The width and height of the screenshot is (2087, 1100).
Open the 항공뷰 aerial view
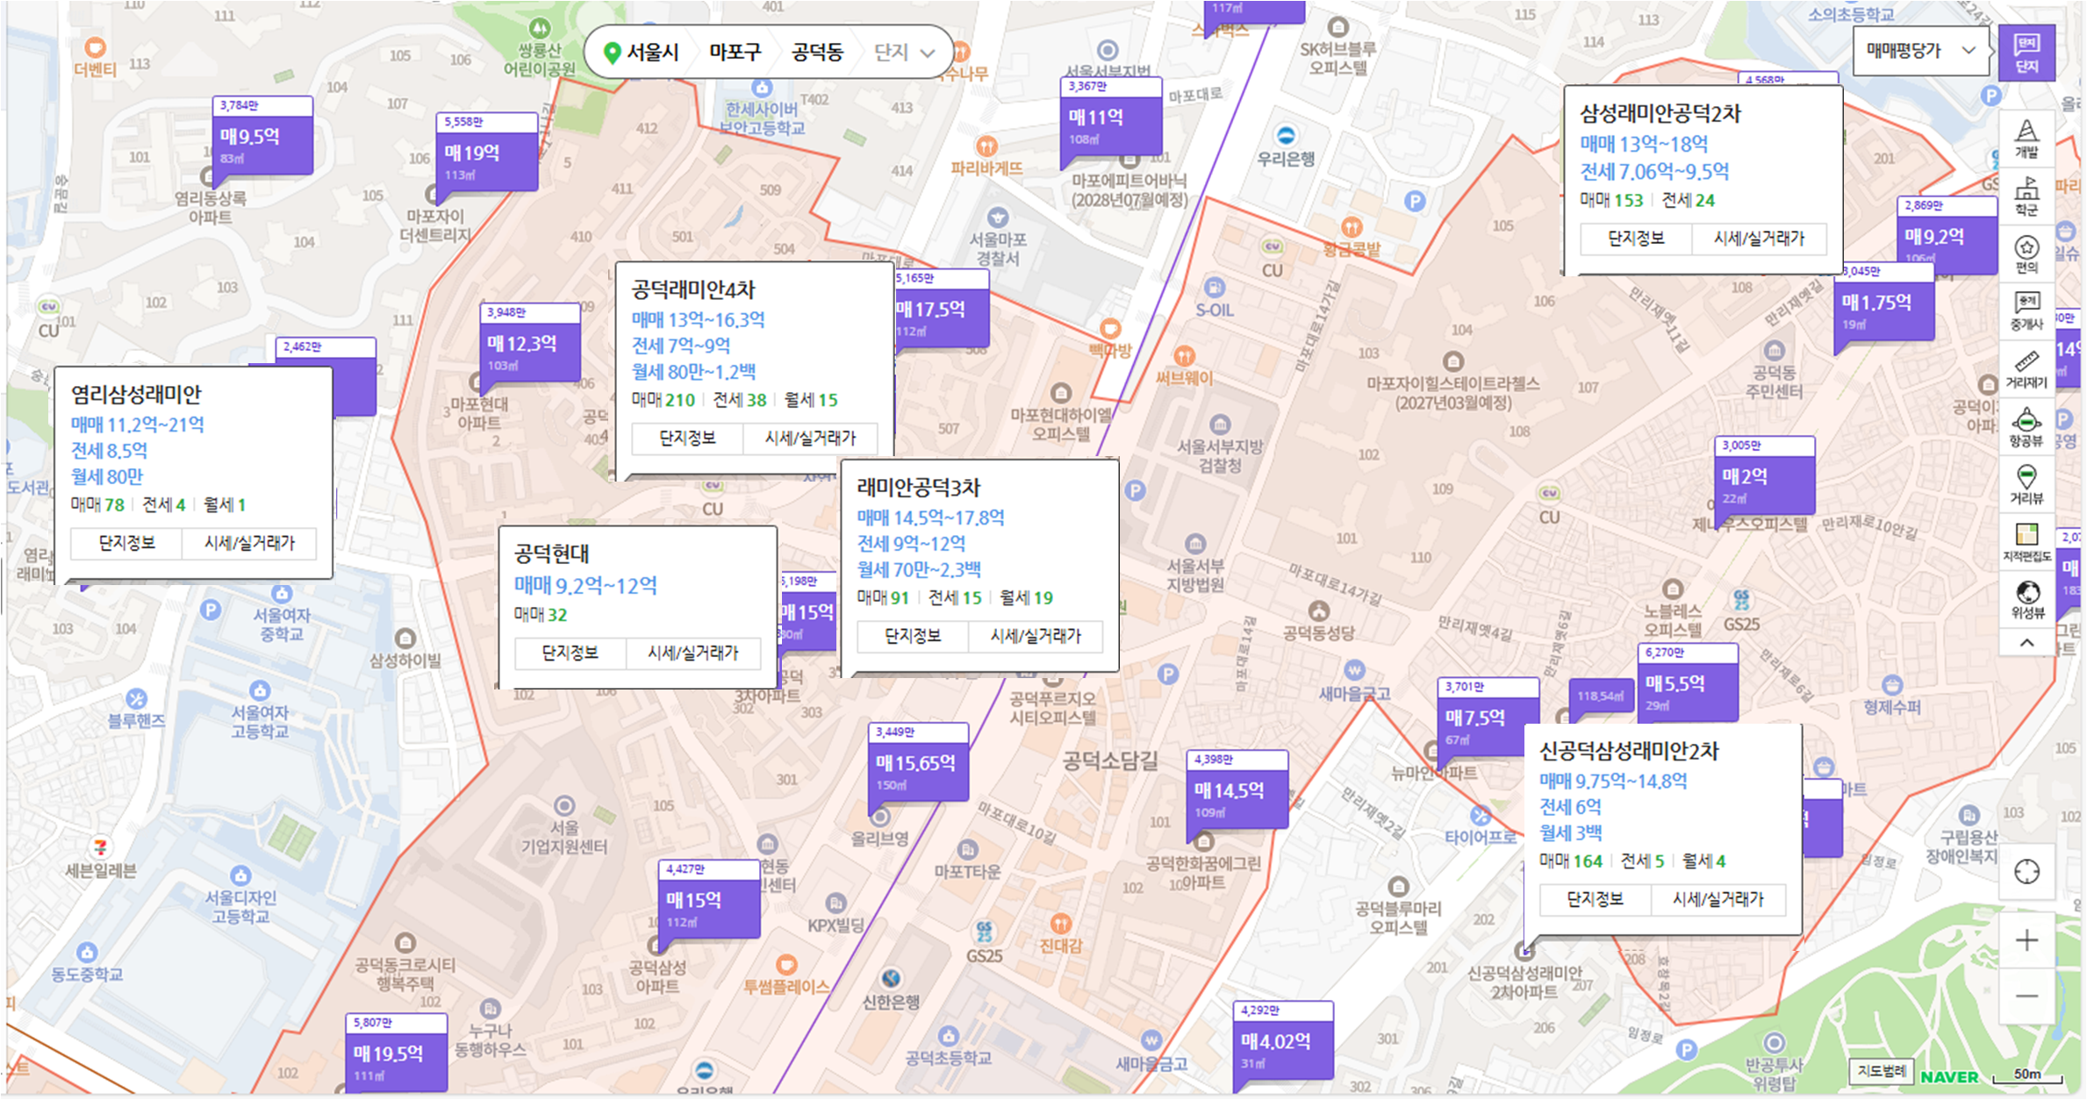tap(2026, 426)
